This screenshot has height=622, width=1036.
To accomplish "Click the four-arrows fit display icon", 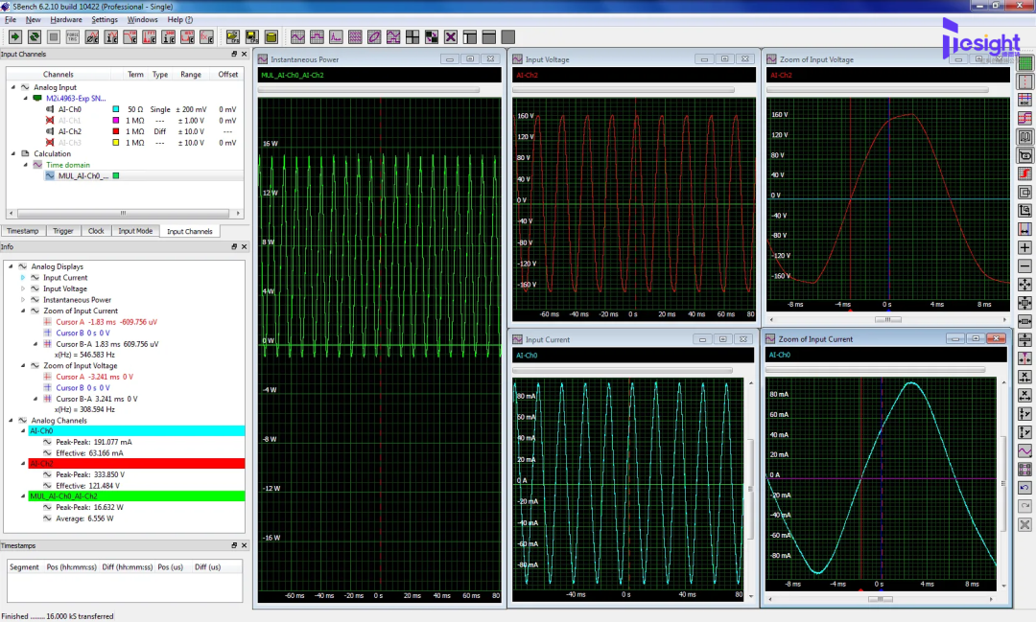I will click(1024, 285).
